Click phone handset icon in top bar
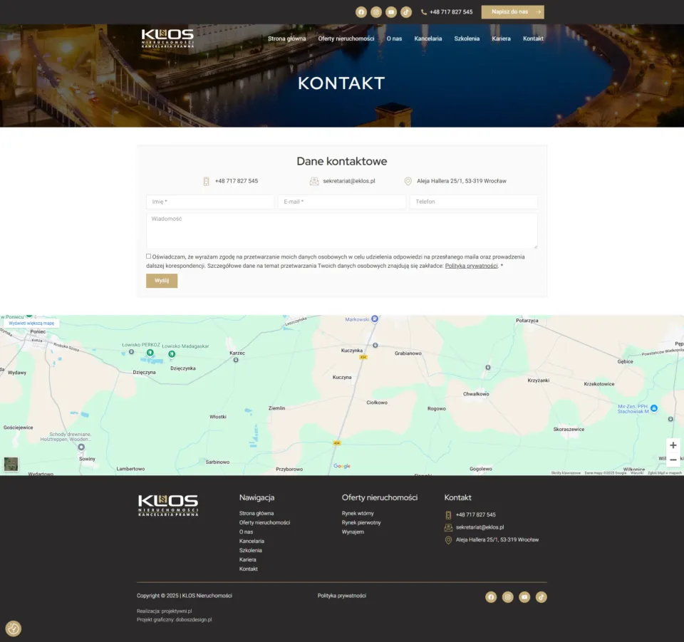This screenshot has height=642, width=684. pos(423,12)
